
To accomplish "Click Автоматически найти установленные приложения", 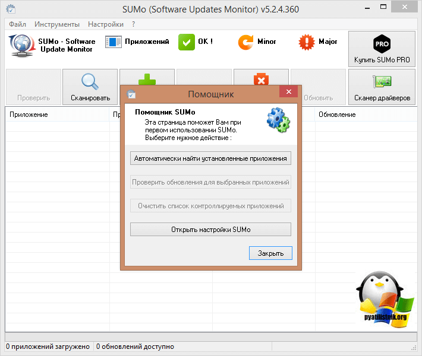I will pos(210,158).
